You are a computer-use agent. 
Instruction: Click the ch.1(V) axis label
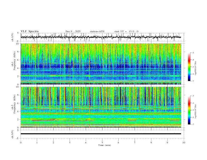pos(13,37)
